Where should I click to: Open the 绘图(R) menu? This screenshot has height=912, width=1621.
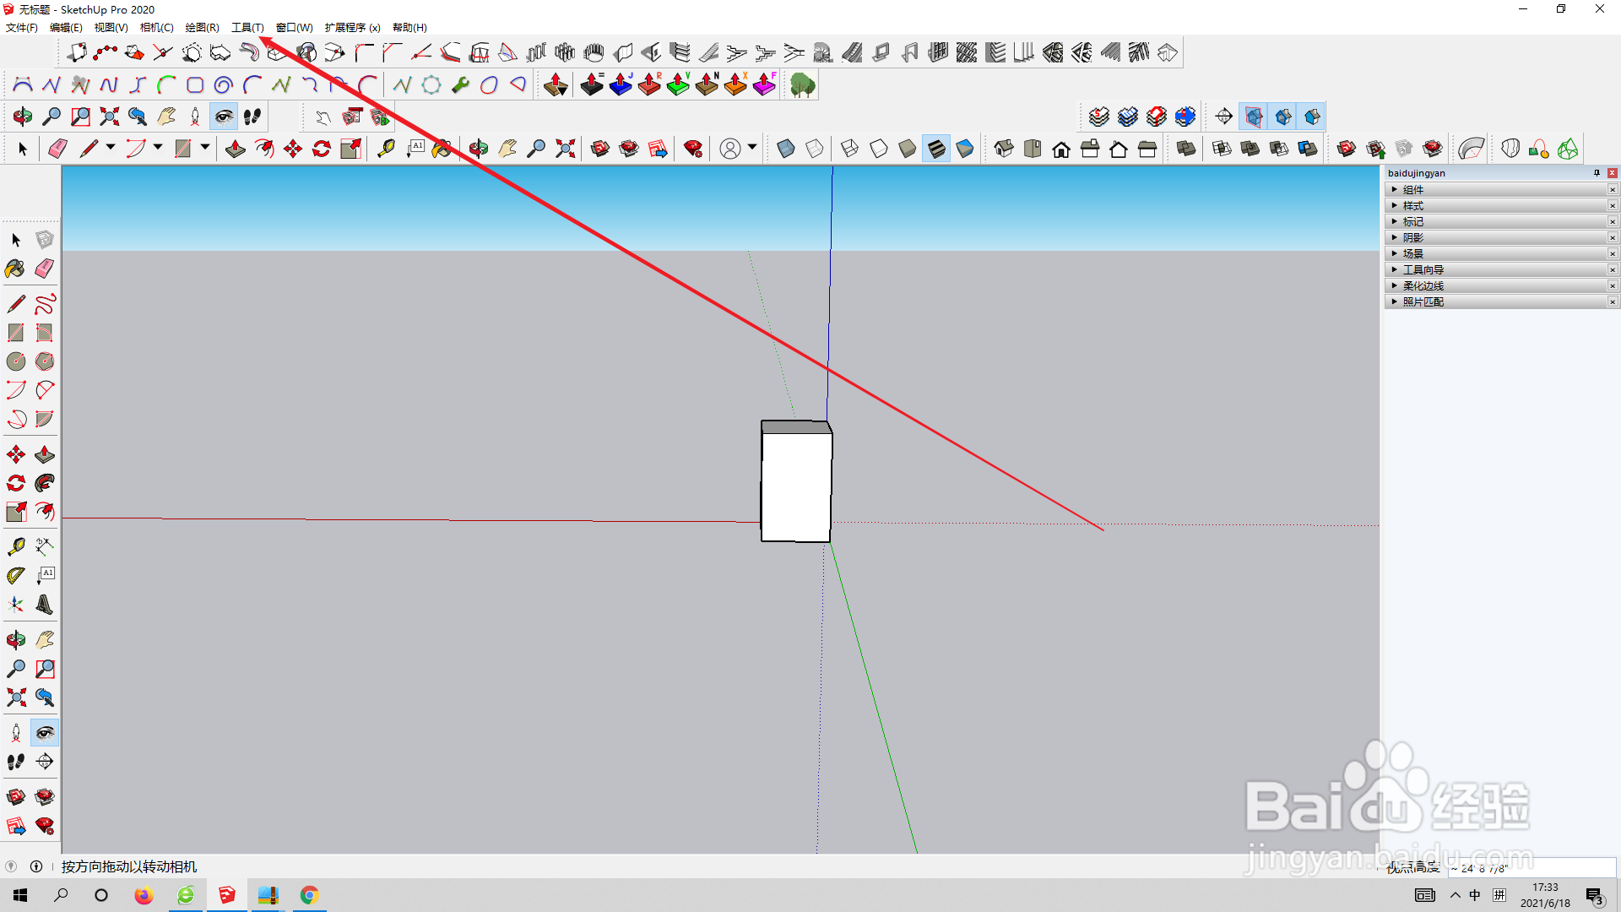click(202, 28)
